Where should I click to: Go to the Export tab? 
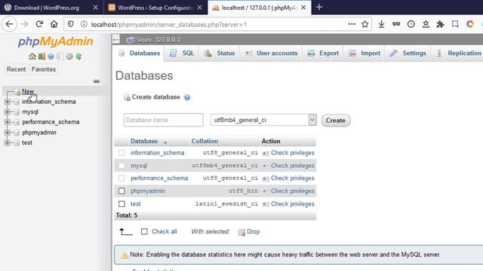(x=323, y=53)
